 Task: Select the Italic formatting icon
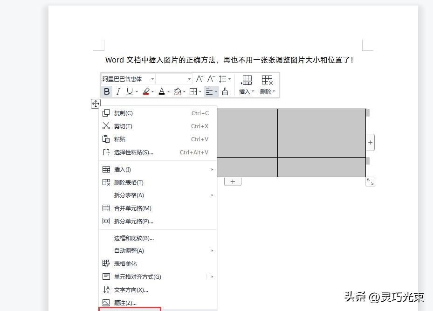(x=117, y=91)
